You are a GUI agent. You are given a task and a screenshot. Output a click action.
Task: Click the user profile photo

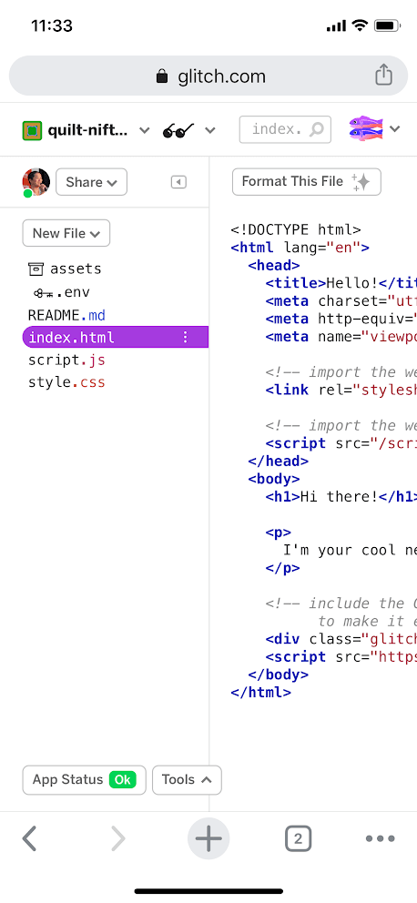pos(36,182)
